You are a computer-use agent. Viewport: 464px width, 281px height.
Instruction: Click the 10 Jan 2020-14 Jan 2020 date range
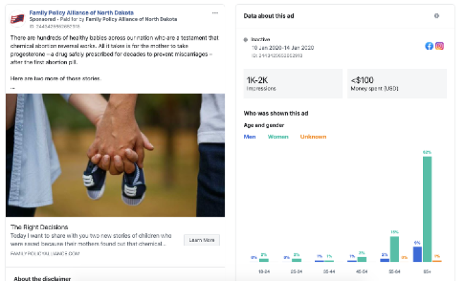(x=282, y=48)
